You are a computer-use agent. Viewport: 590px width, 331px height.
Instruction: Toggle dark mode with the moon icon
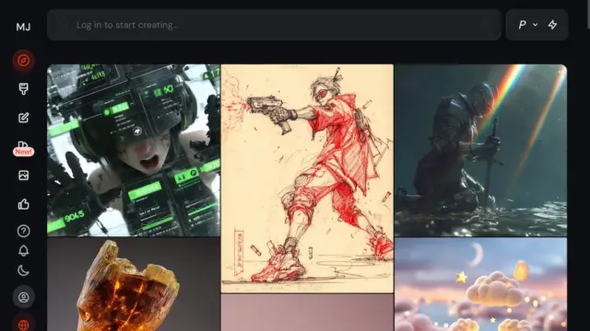(x=23, y=270)
